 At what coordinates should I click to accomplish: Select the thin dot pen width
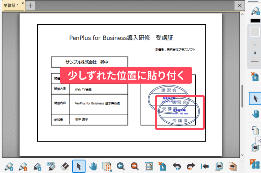pyautogui.click(x=255, y=45)
